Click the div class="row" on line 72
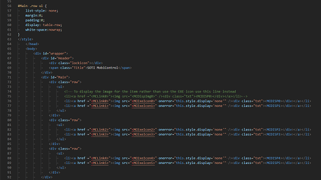321x180 pixels. (65, 82)
